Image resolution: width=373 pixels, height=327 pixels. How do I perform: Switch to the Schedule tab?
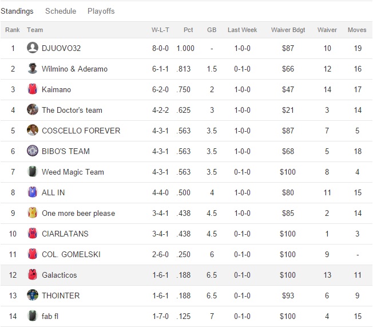pos(61,11)
